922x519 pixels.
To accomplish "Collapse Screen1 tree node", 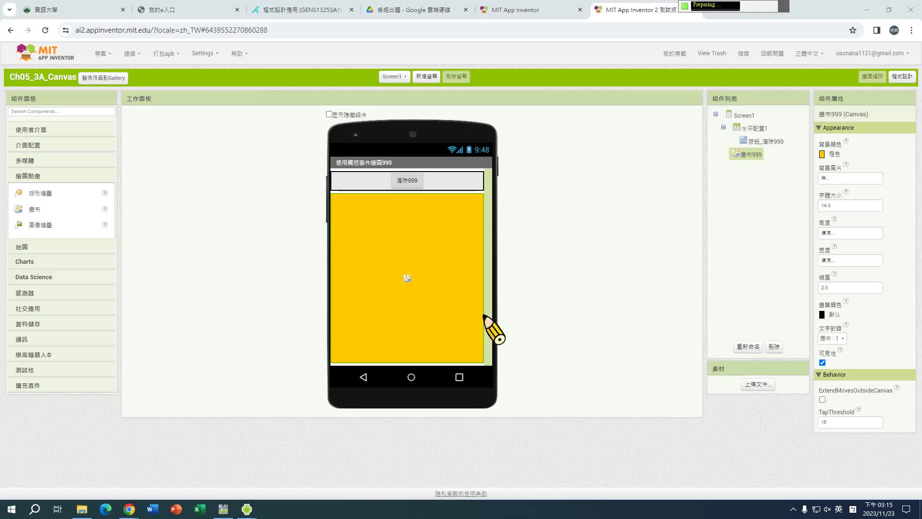I will [716, 114].
